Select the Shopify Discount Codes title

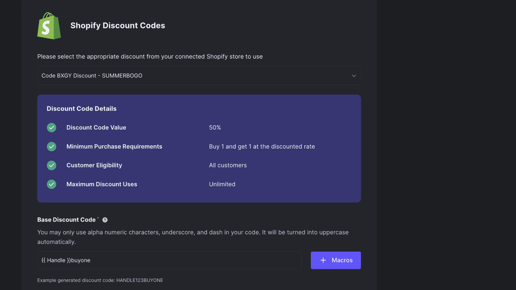(x=117, y=25)
